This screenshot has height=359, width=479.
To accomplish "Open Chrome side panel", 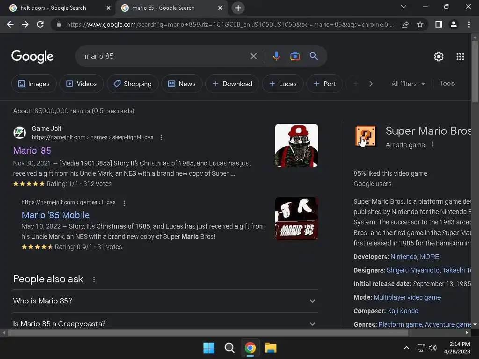I will click(x=439, y=24).
